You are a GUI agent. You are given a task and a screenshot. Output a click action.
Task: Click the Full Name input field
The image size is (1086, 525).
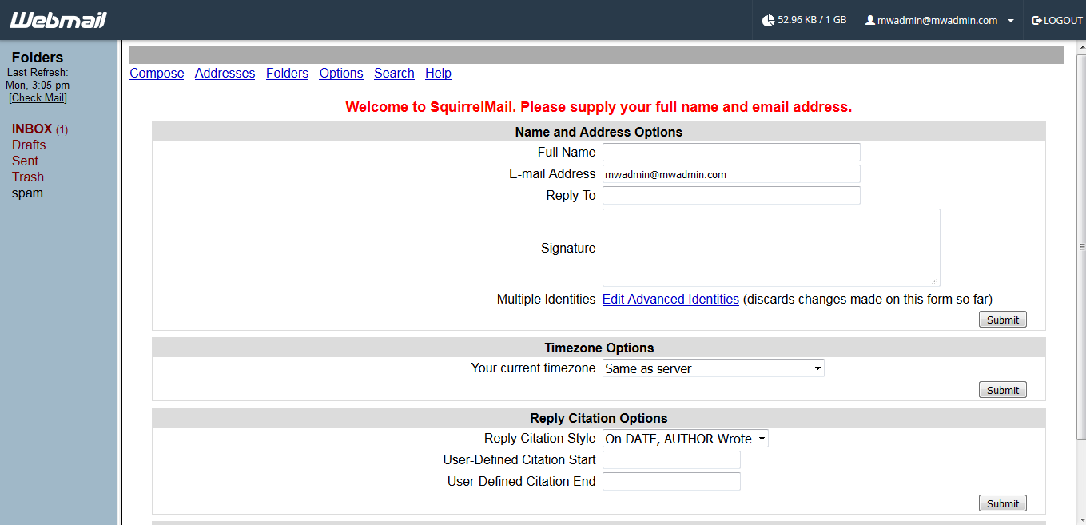pos(731,152)
